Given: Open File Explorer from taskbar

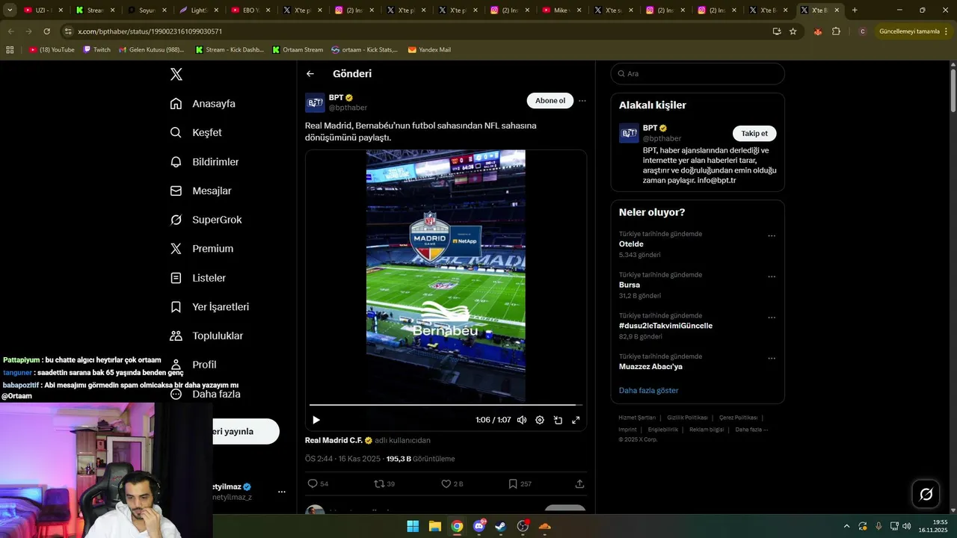Looking at the screenshot, I should pos(435,526).
